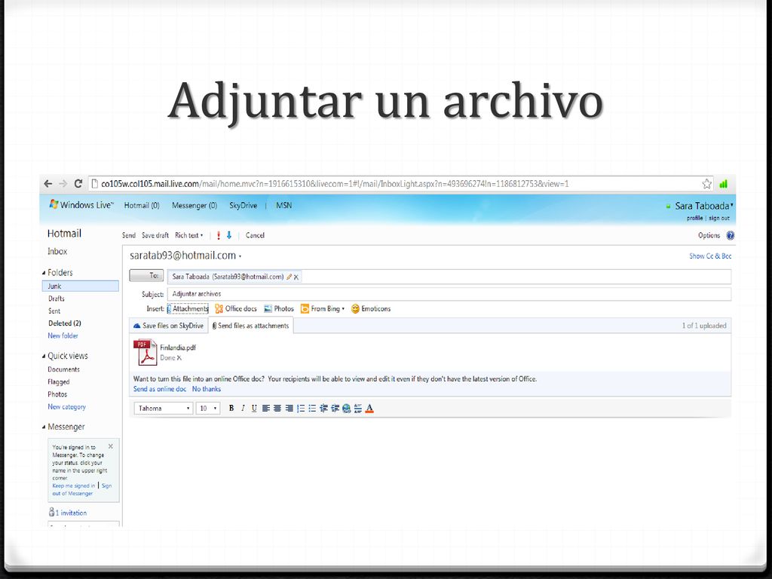Open SkyDrive in the top bar
This screenshot has height=579, width=772.
pos(244,205)
